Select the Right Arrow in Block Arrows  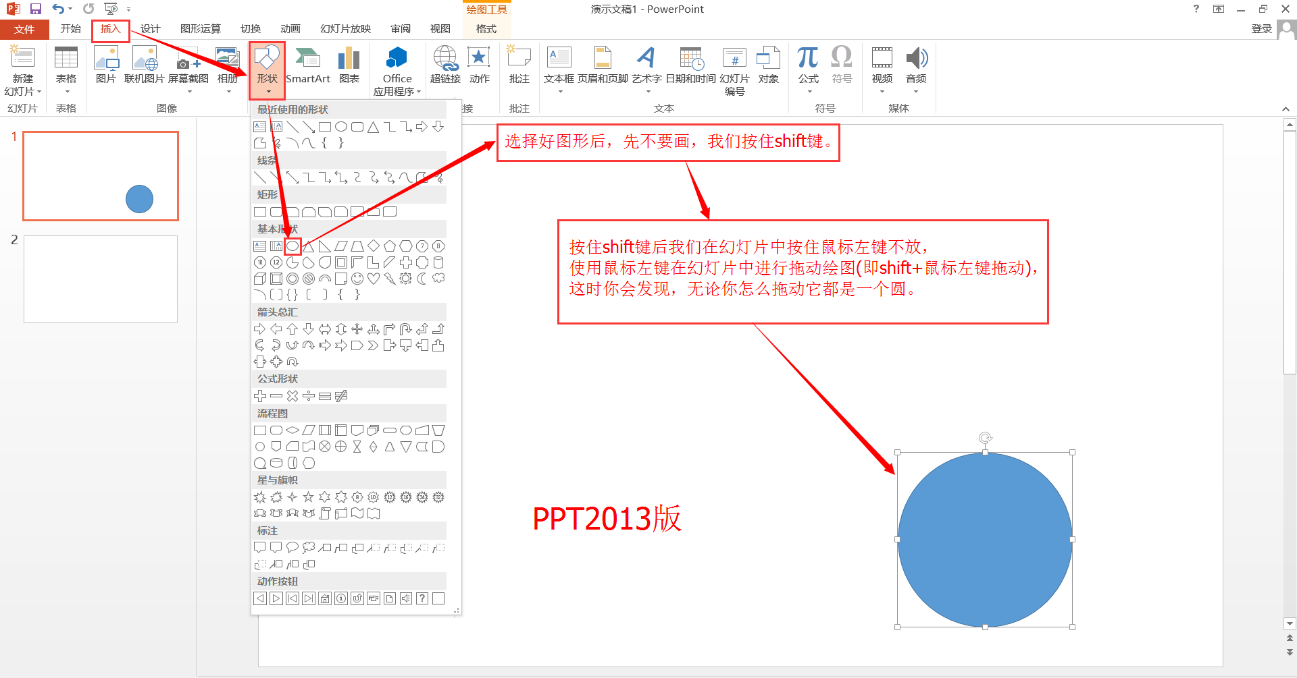coord(260,329)
